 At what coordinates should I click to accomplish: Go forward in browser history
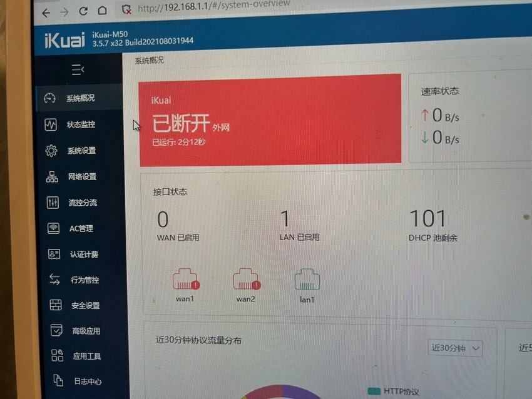click(x=64, y=13)
